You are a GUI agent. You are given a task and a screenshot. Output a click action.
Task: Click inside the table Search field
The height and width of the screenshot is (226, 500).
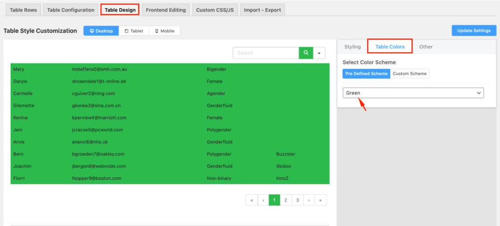266,53
